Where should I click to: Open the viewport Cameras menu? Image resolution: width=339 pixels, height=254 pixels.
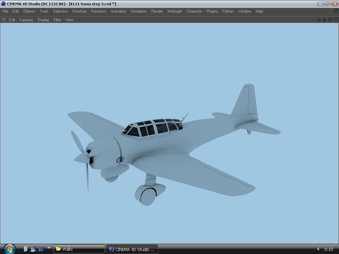pyautogui.click(x=26, y=20)
